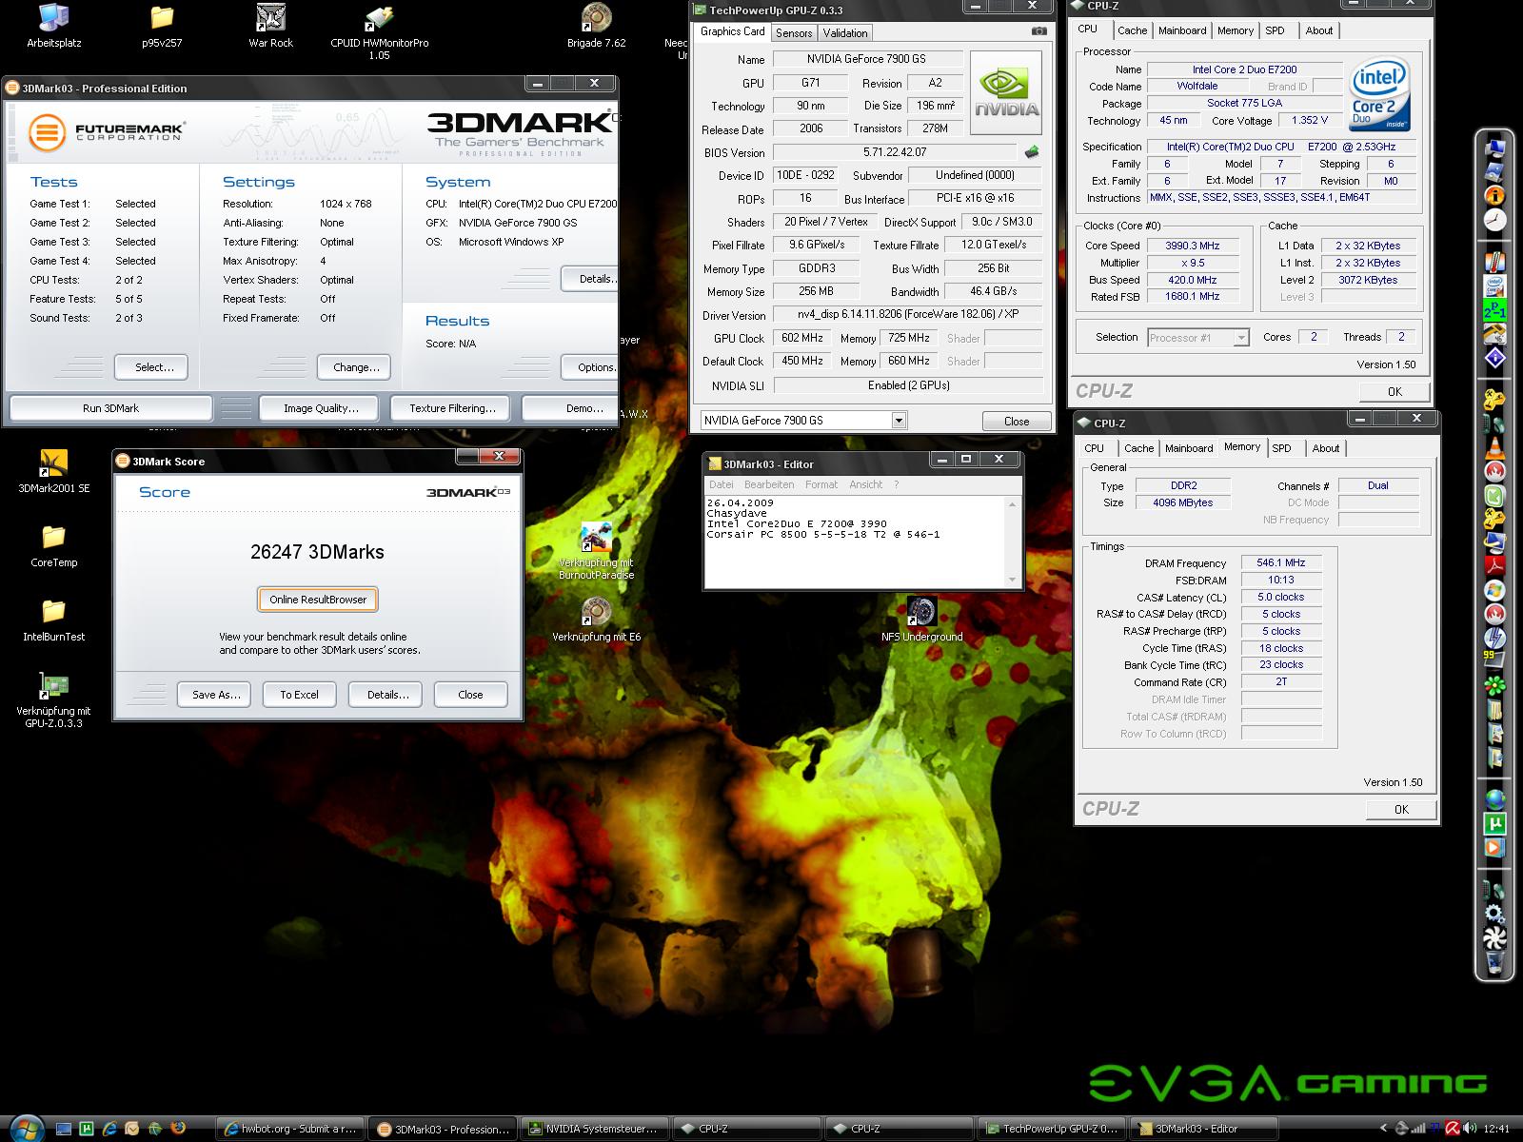The height and width of the screenshot is (1142, 1523).
Task: Click OK in the CPU-Z Memory window
Action: [x=1400, y=809]
